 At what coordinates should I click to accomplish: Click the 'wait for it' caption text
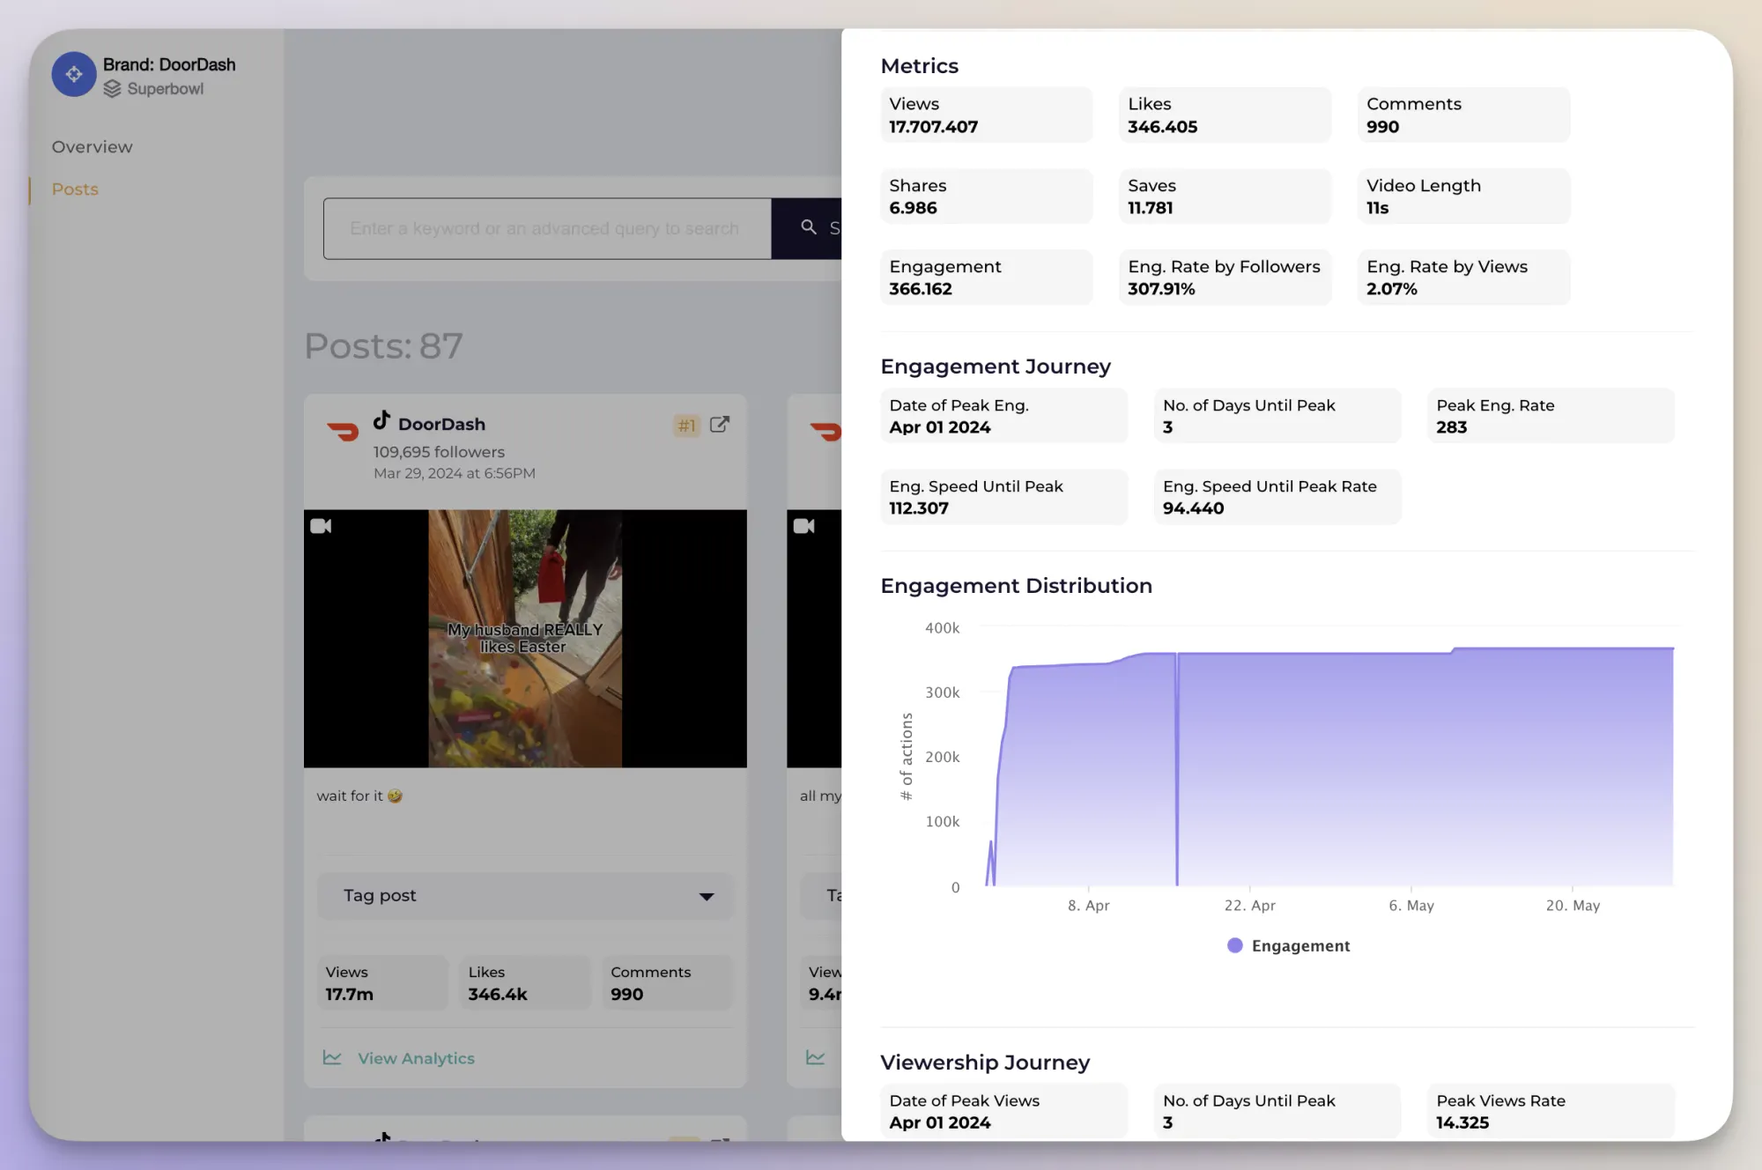359,796
